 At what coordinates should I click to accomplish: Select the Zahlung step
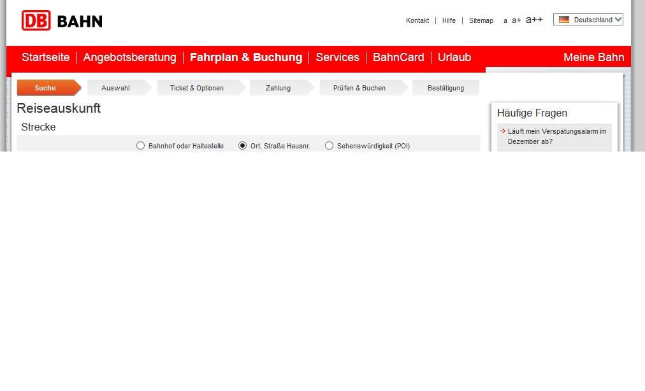[x=282, y=88]
